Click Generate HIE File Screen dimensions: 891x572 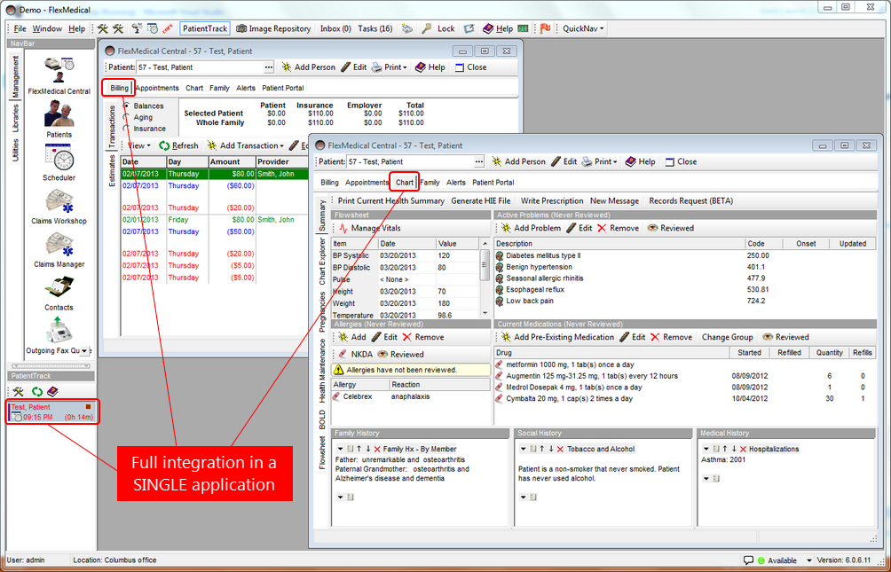(481, 201)
